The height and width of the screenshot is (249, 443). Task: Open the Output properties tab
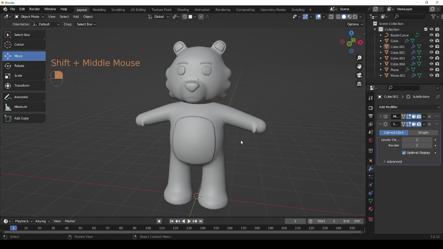pos(371,116)
